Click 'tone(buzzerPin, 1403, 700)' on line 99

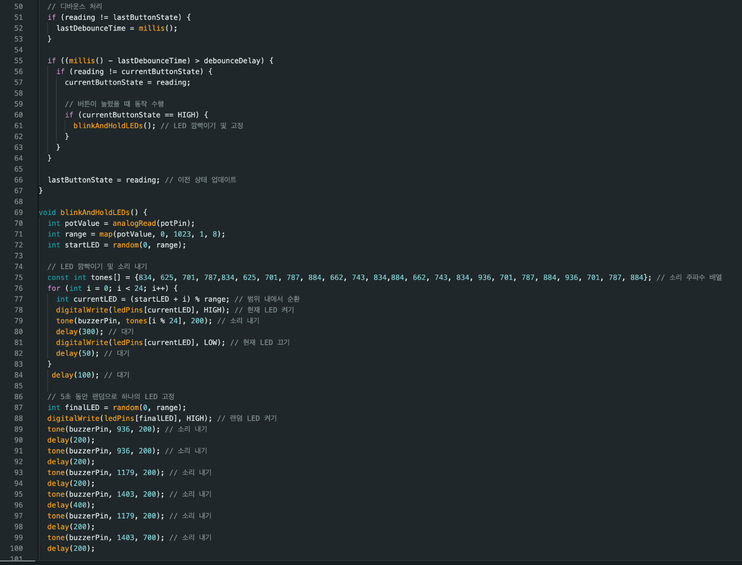[104, 538]
